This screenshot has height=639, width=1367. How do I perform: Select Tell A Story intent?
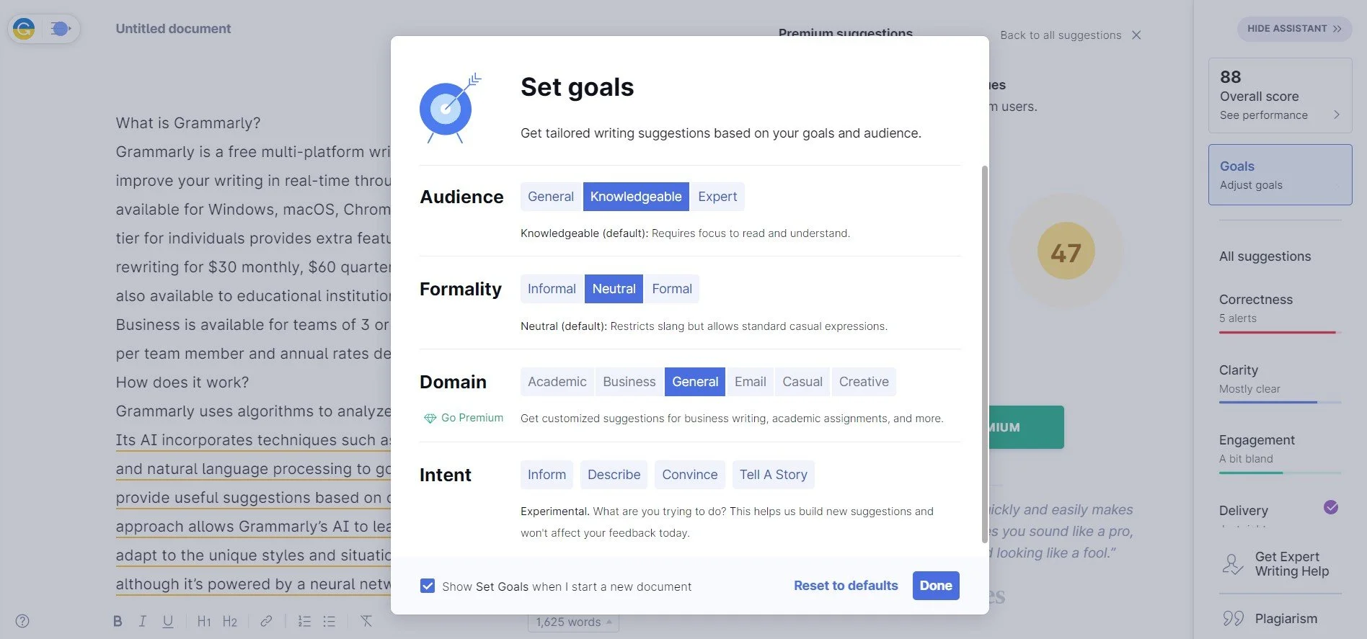tap(774, 475)
